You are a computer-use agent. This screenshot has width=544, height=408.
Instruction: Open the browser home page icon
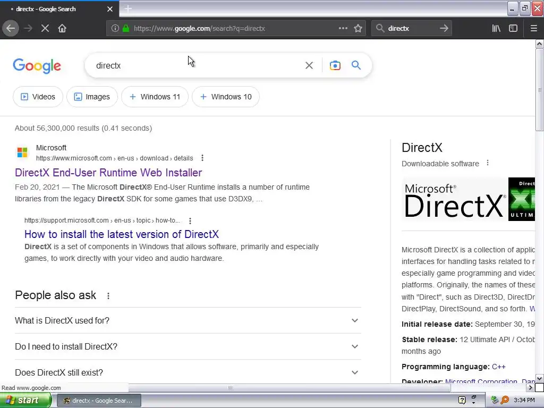pos(62,28)
